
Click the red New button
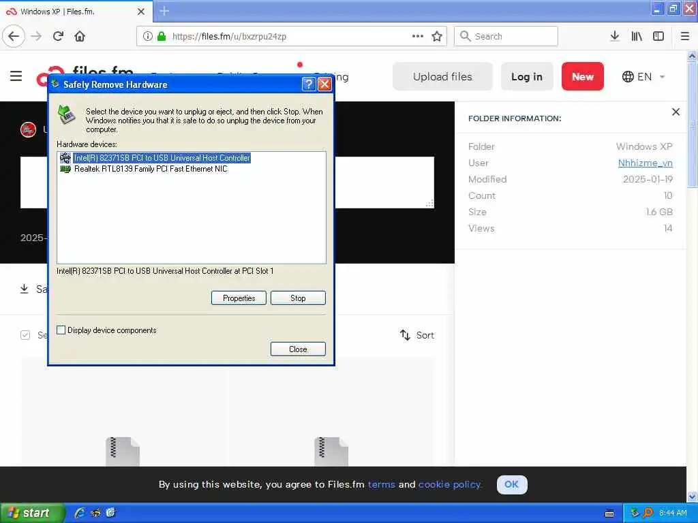point(582,76)
